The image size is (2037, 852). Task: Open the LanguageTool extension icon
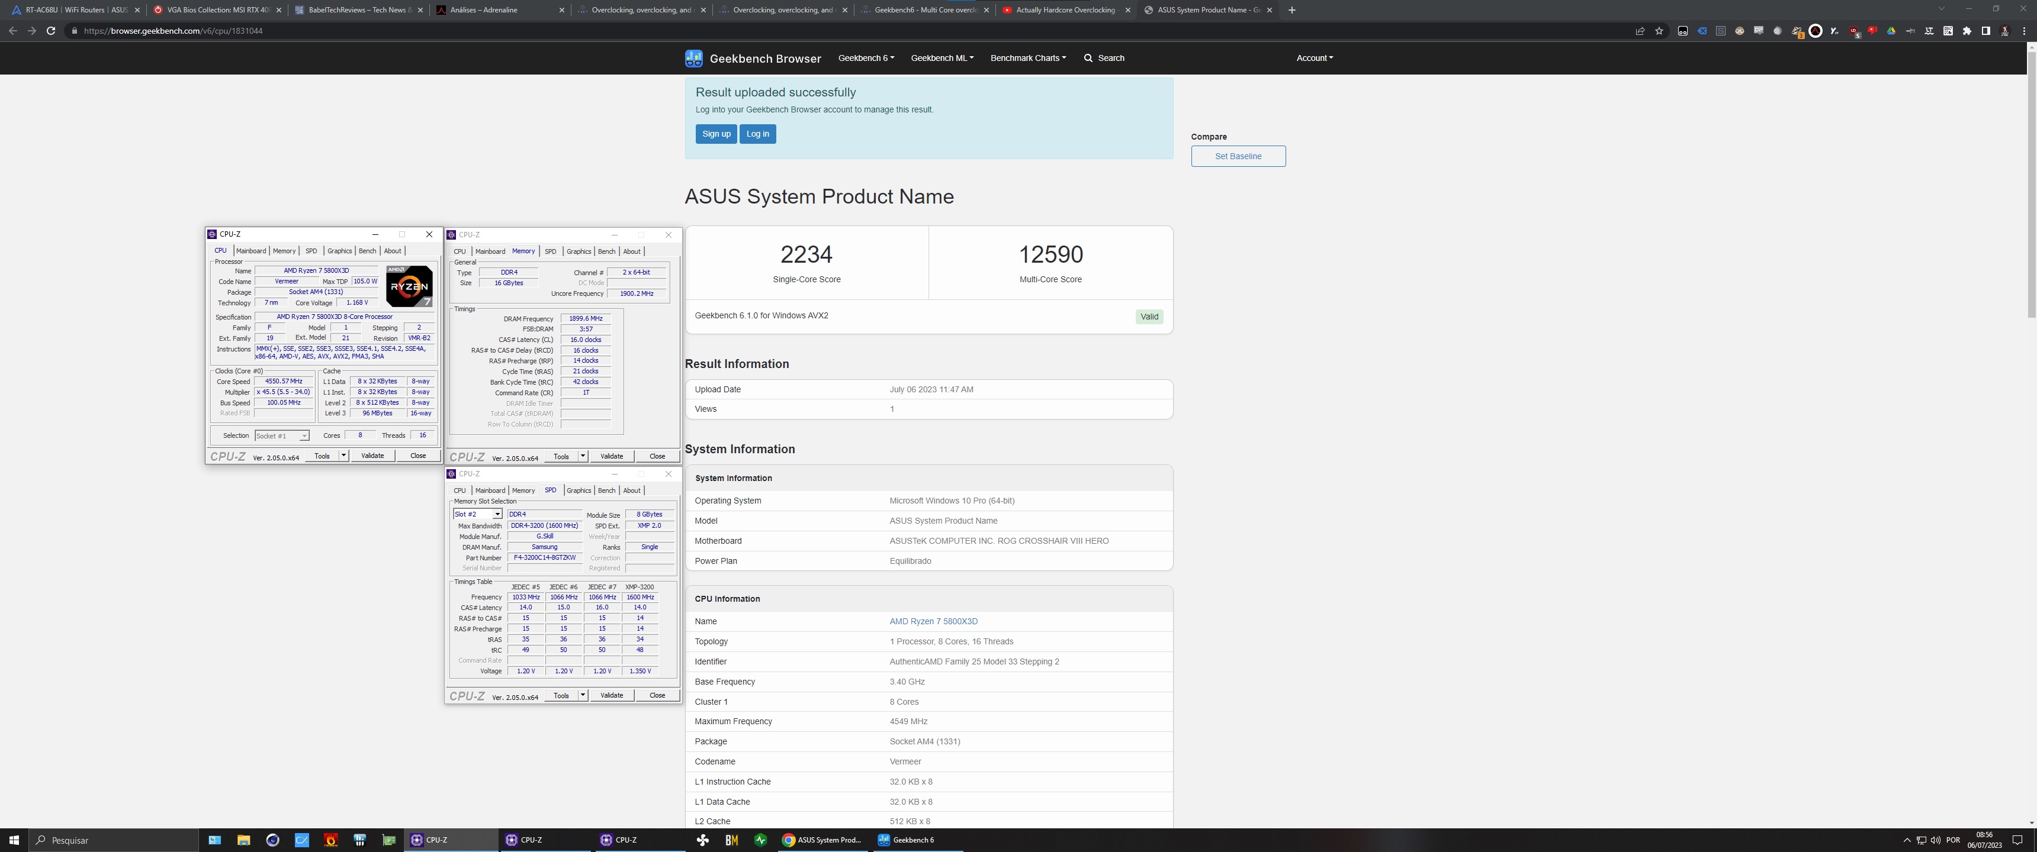[1929, 31]
